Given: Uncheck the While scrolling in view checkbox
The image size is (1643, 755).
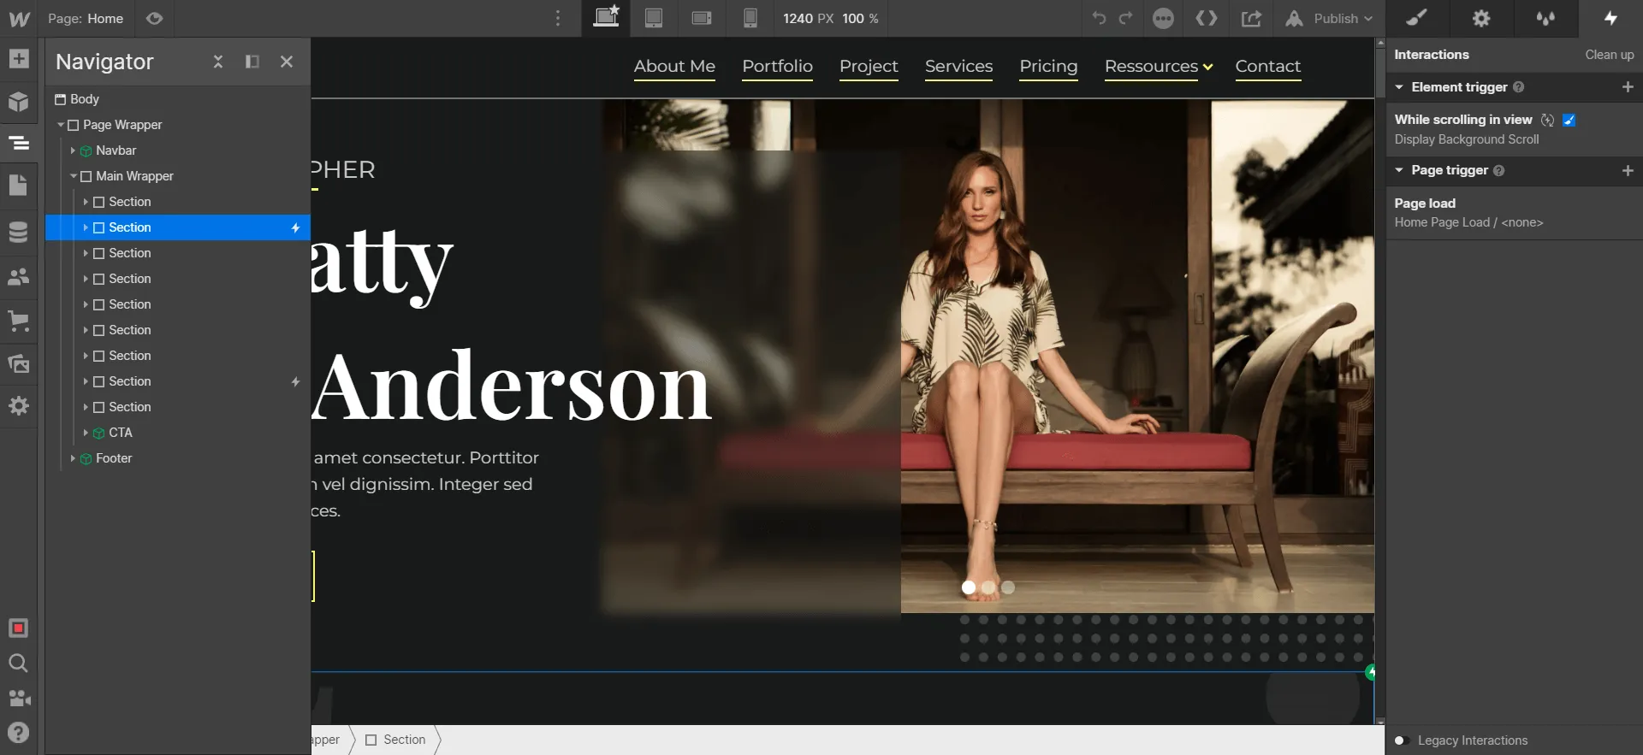Looking at the screenshot, I should pos(1569,120).
